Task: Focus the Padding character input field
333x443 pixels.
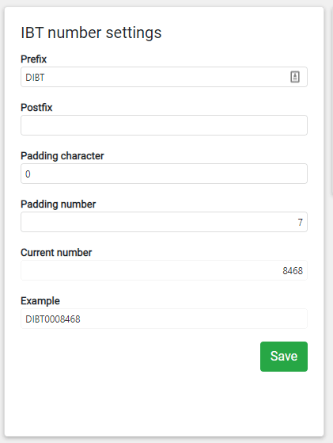Action: [x=164, y=174]
